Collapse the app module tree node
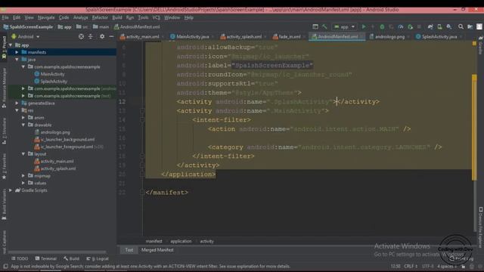The width and height of the screenshot is (484, 272). [11, 45]
